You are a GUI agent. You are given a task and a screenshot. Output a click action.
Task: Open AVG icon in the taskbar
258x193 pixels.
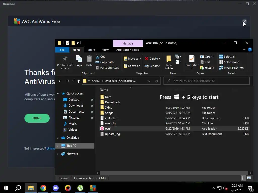coord(93,188)
